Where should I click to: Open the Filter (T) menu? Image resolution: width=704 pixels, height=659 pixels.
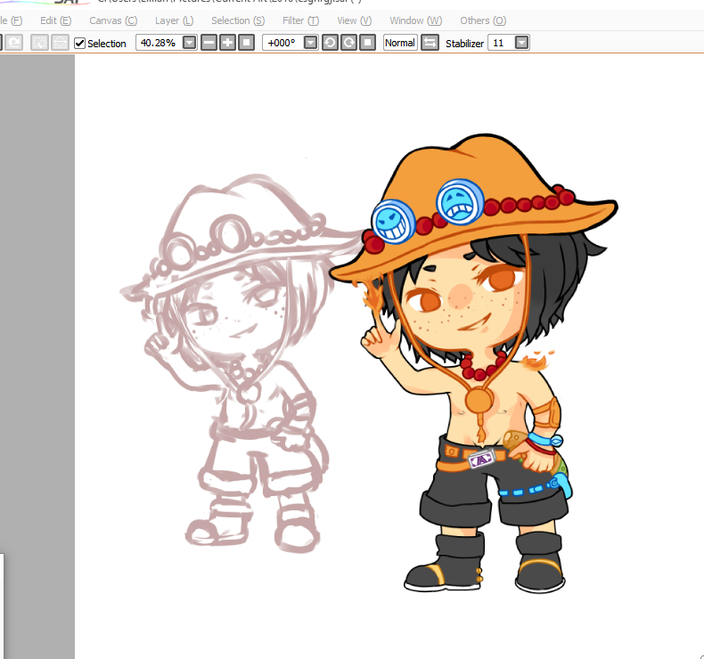click(301, 20)
